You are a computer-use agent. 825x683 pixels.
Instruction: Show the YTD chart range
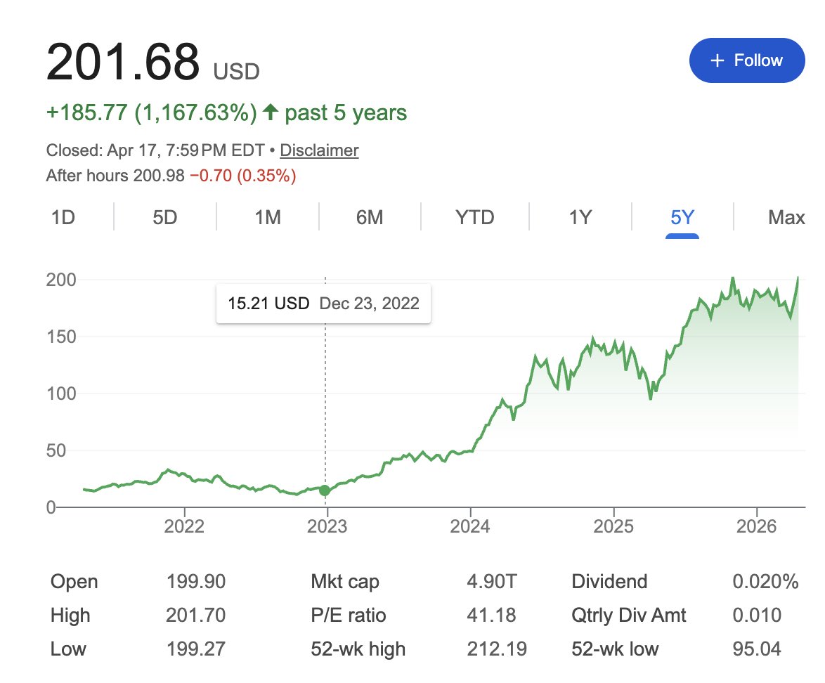[x=475, y=218]
